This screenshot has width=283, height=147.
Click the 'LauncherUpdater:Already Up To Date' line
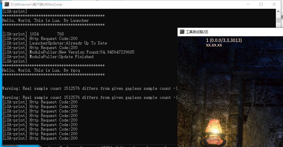68,43
